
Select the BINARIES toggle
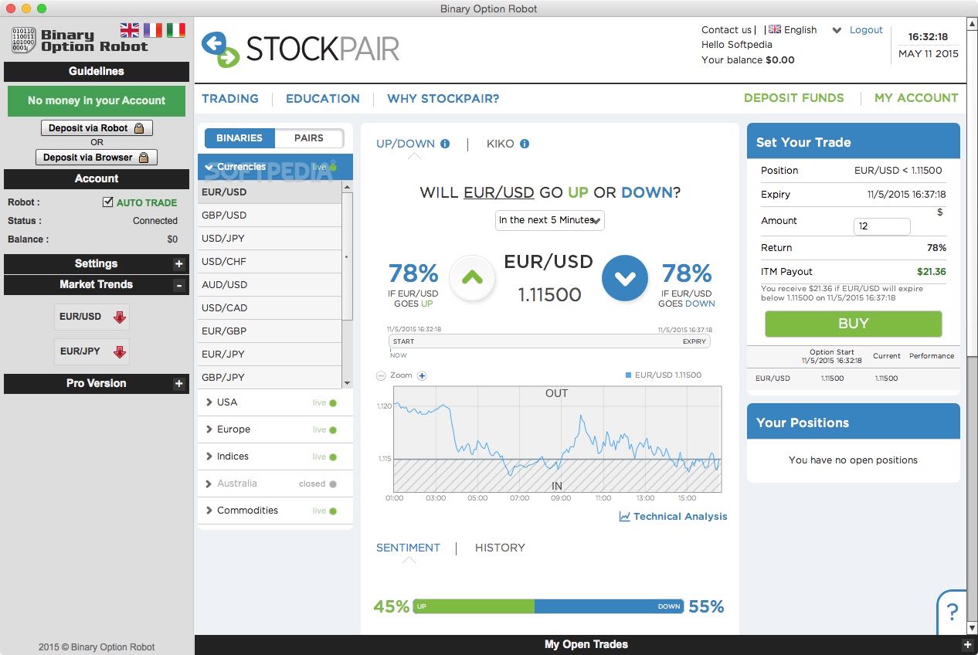(239, 138)
